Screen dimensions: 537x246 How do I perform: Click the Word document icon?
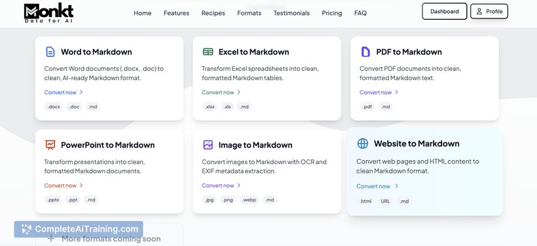(x=50, y=52)
